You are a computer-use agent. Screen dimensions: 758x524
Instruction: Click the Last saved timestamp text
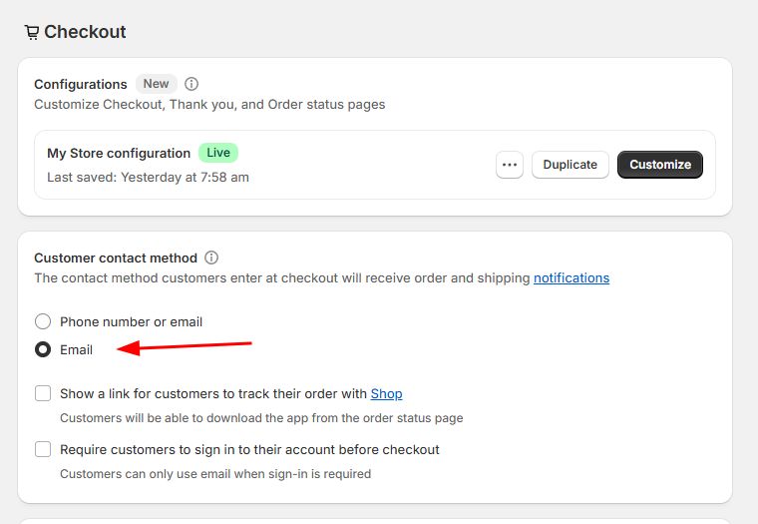pyautogui.click(x=148, y=177)
